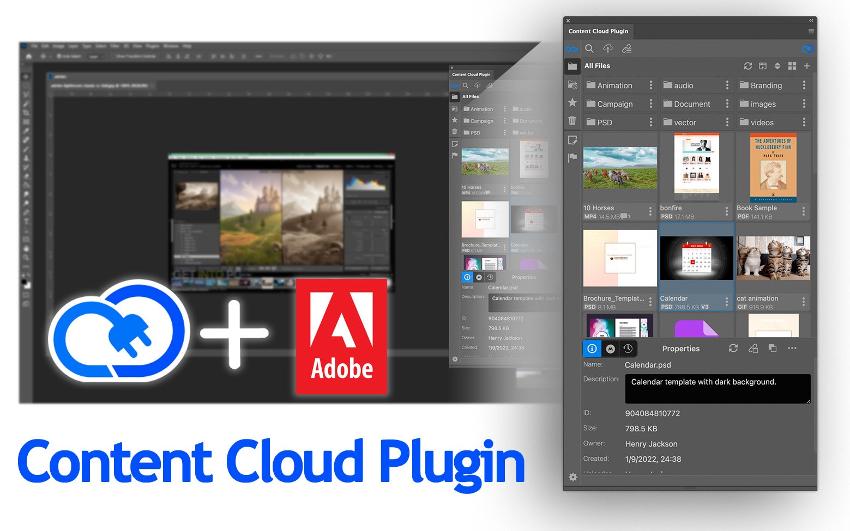This screenshot has width=850, height=531.
Task: Select the Book Sample PDF thumbnail
Action: point(773,168)
